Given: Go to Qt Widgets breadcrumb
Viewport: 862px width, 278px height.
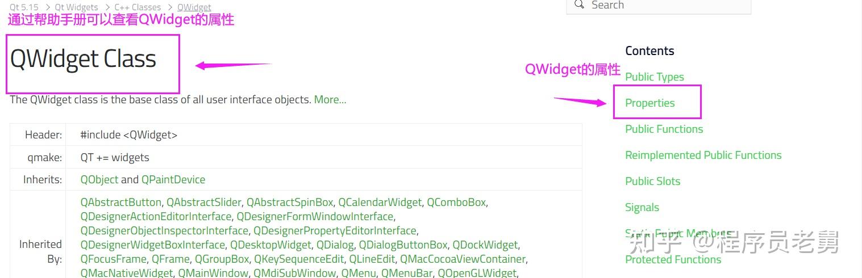Looking at the screenshot, I should click(x=76, y=7).
